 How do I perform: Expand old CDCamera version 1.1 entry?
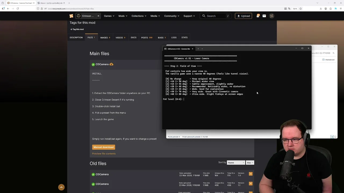tap(250, 184)
